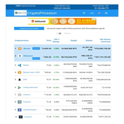
Task: Click the Bithumb reward banner ad
Action: click(62, 21)
